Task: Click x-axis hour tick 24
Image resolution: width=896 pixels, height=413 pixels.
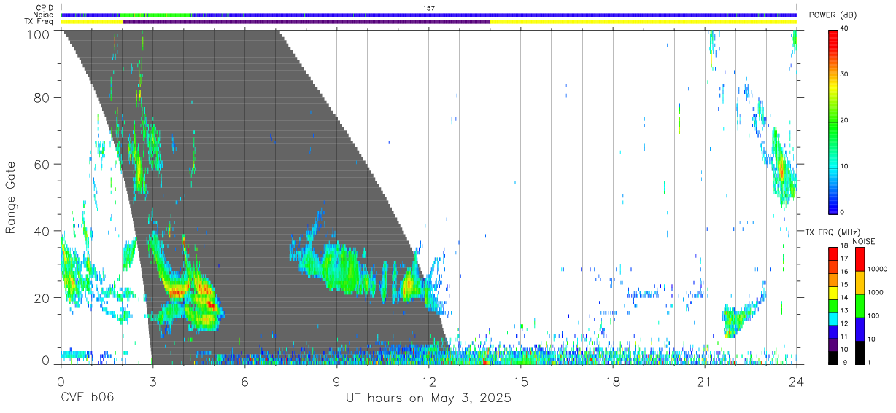Action: click(797, 381)
